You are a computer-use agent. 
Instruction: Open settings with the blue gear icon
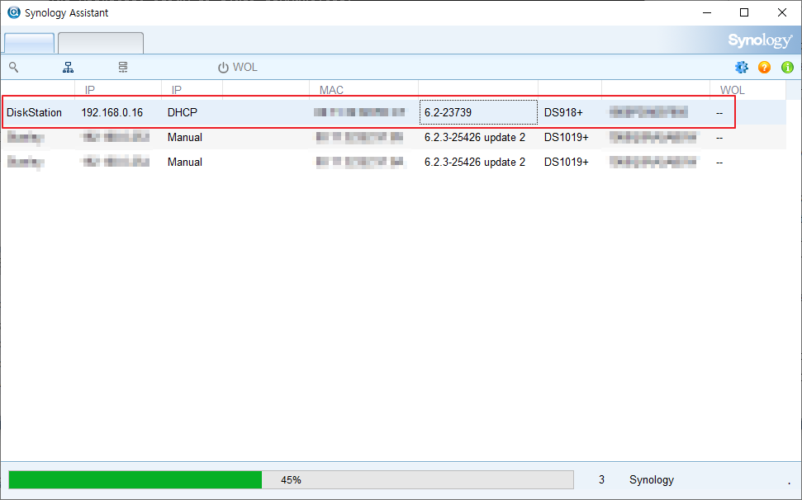(x=742, y=68)
